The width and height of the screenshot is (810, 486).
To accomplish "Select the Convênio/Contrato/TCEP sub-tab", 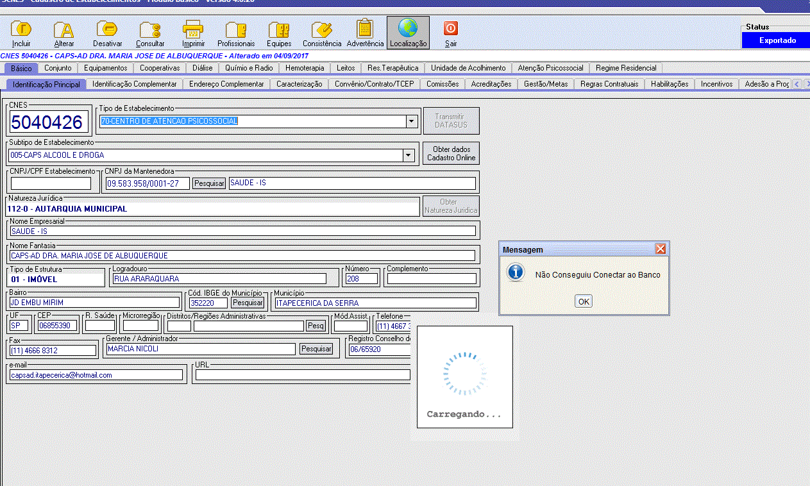I will [375, 84].
